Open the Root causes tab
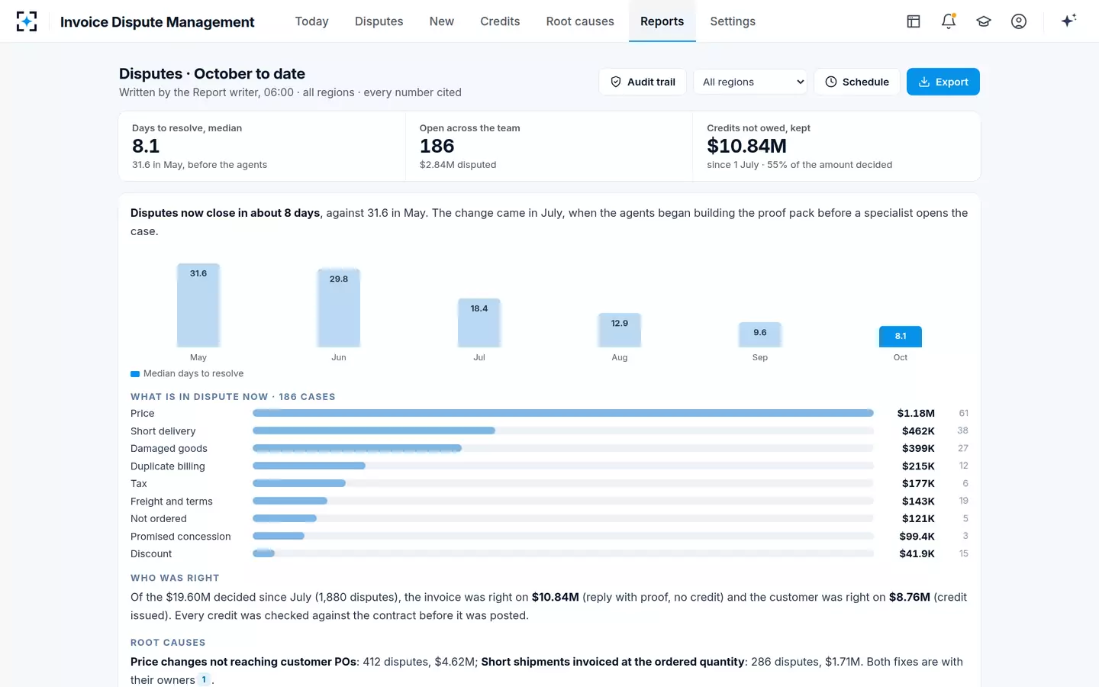Image resolution: width=1099 pixels, height=687 pixels. (580, 21)
